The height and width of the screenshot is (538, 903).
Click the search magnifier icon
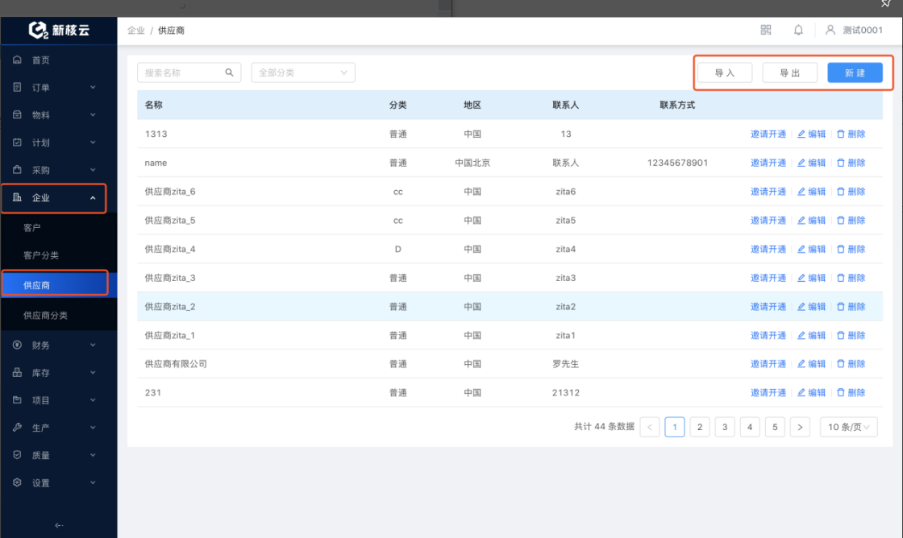(x=229, y=72)
